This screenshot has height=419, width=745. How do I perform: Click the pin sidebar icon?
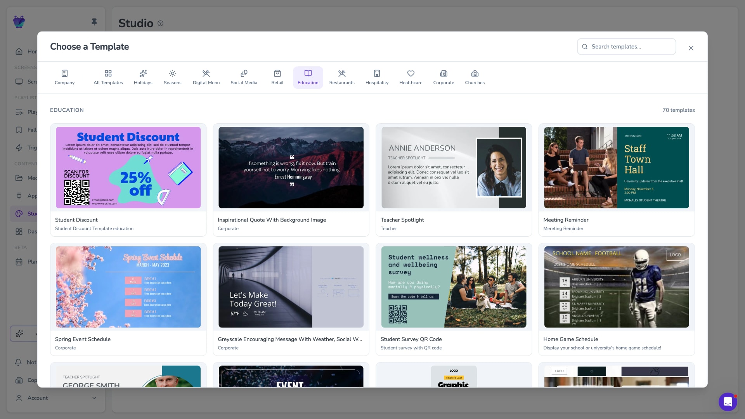coord(94,22)
